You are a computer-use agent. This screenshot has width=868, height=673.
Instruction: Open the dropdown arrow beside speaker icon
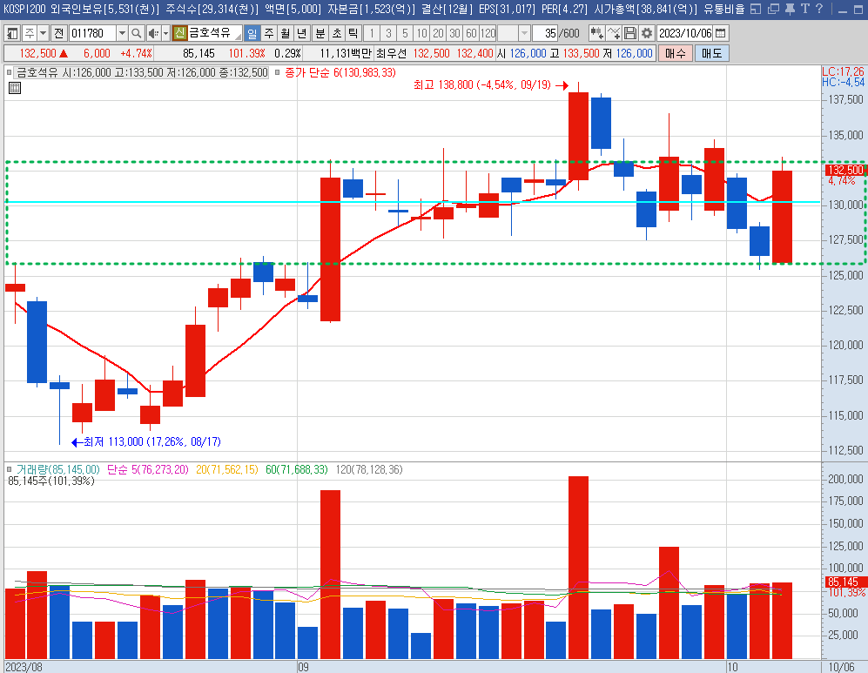165,33
